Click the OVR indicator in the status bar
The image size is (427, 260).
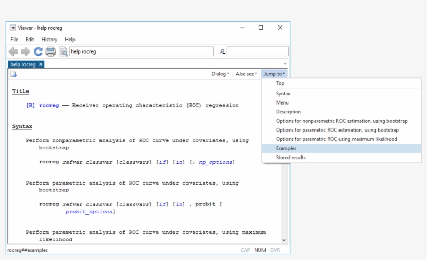point(275,250)
